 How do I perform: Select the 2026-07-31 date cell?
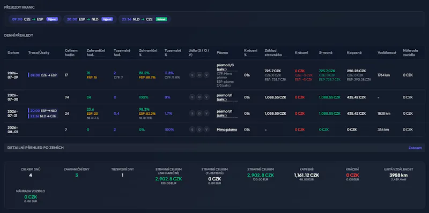(x=12, y=113)
